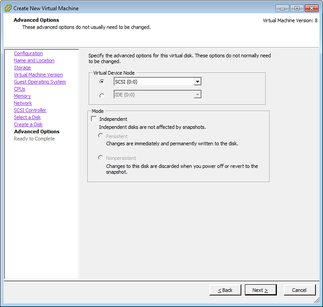Screen dimensions: 323x307
Task: Switch to the Memory step
Action: coord(22,96)
